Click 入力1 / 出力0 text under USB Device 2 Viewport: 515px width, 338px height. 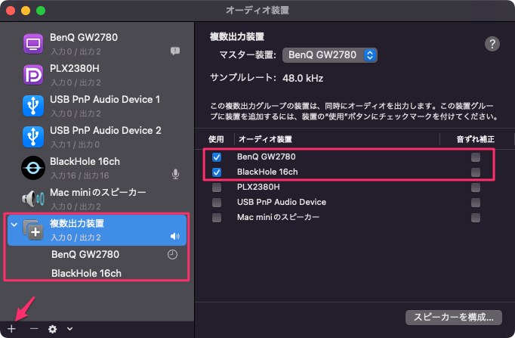click(x=76, y=144)
